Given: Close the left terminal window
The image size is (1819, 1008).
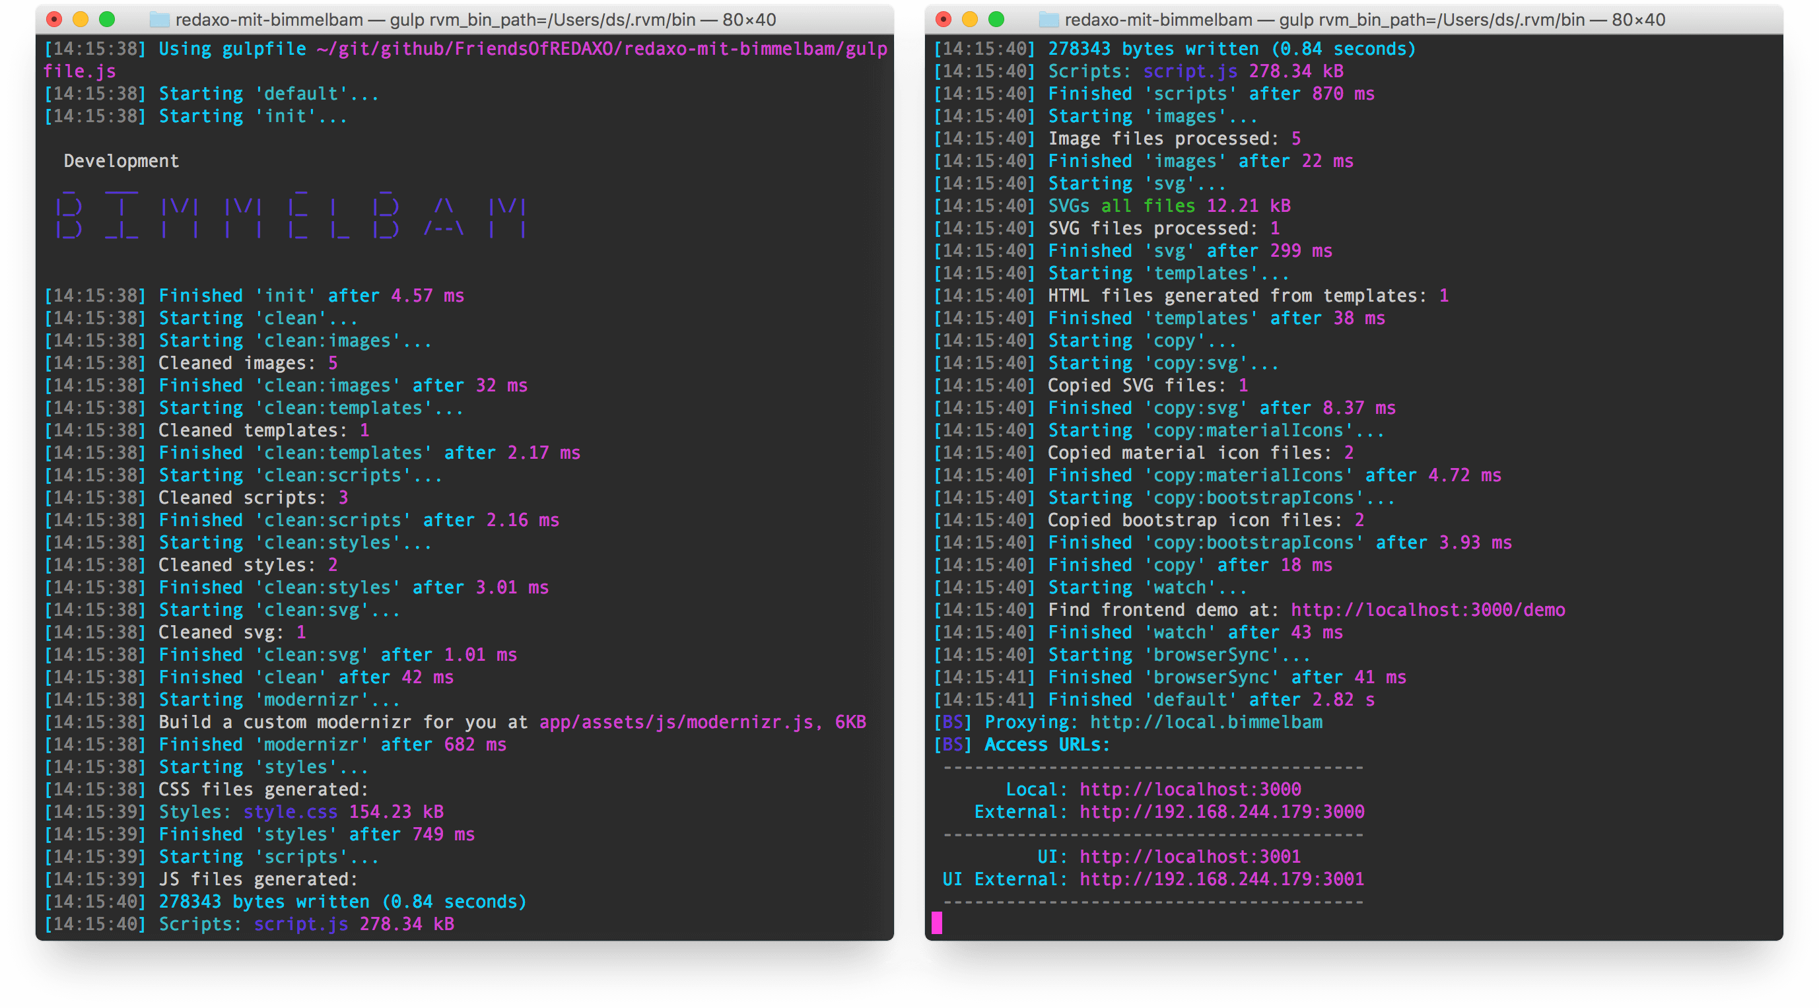Looking at the screenshot, I should click(x=54, y=20).
